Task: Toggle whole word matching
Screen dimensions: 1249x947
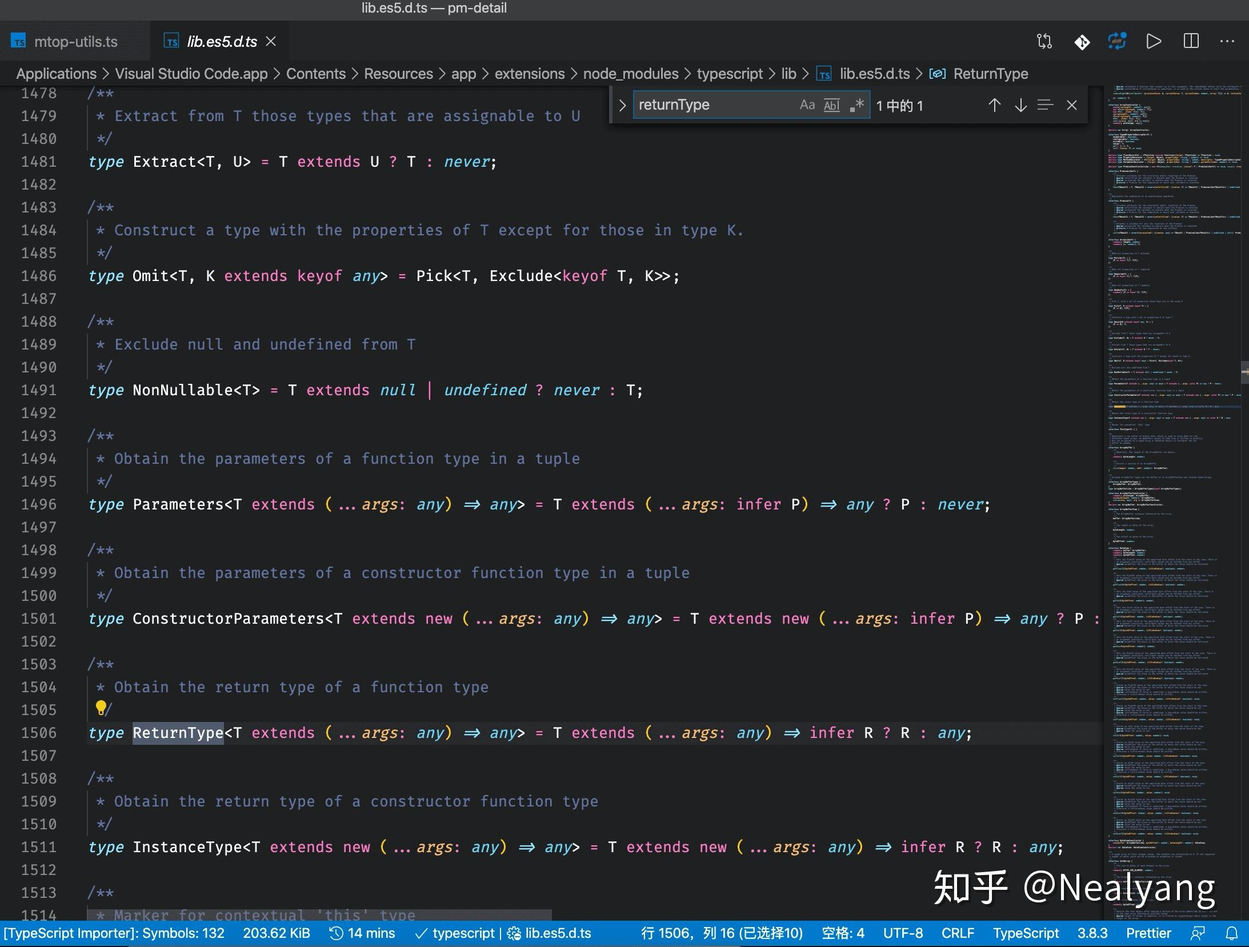Action: pos(831,105)
